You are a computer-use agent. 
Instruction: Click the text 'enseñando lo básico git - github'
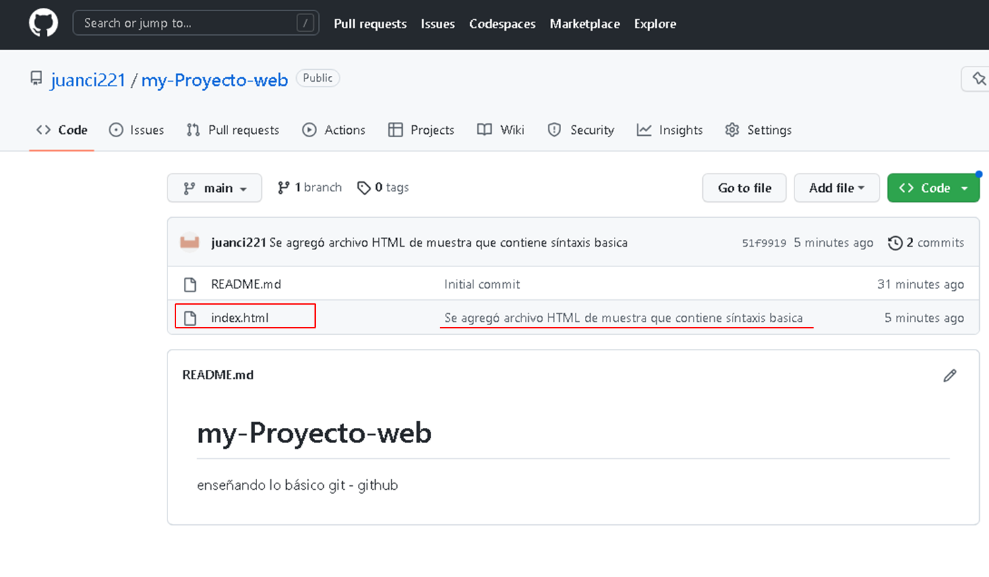click(297, 485)
